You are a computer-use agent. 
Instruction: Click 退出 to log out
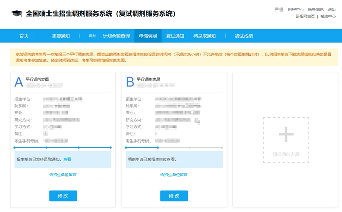coord(332,9)
